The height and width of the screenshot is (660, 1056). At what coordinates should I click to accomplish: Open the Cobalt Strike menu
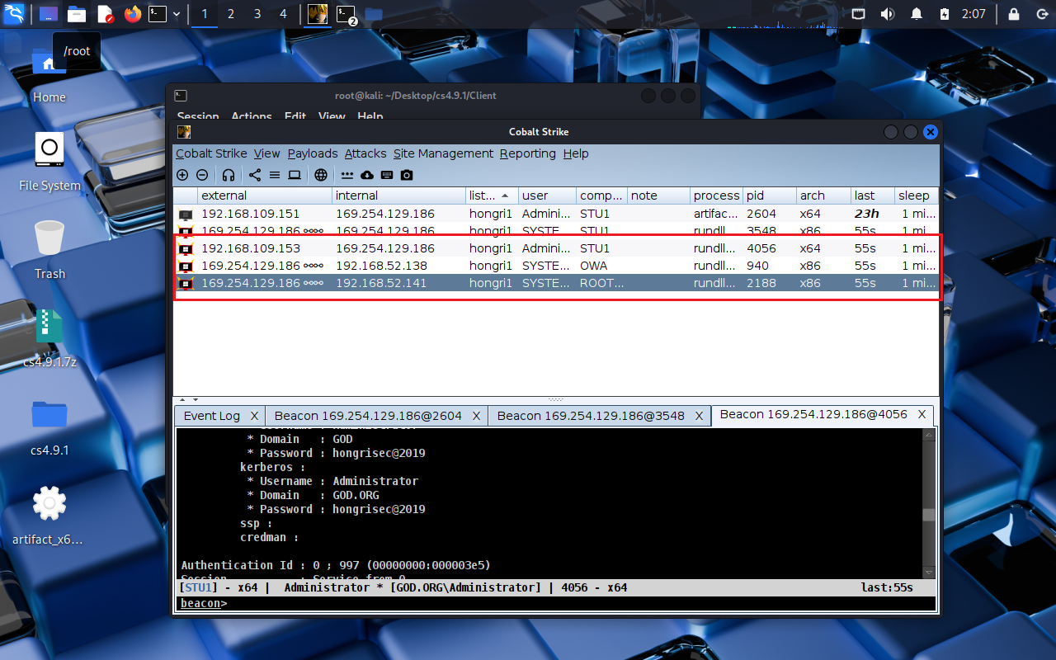point(211,153)
